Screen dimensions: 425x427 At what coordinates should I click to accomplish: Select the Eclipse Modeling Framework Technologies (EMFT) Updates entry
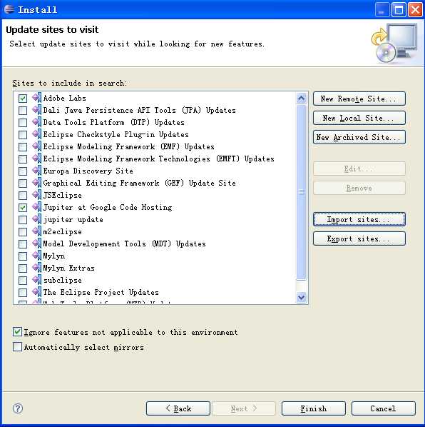click(x=158, y=159)
